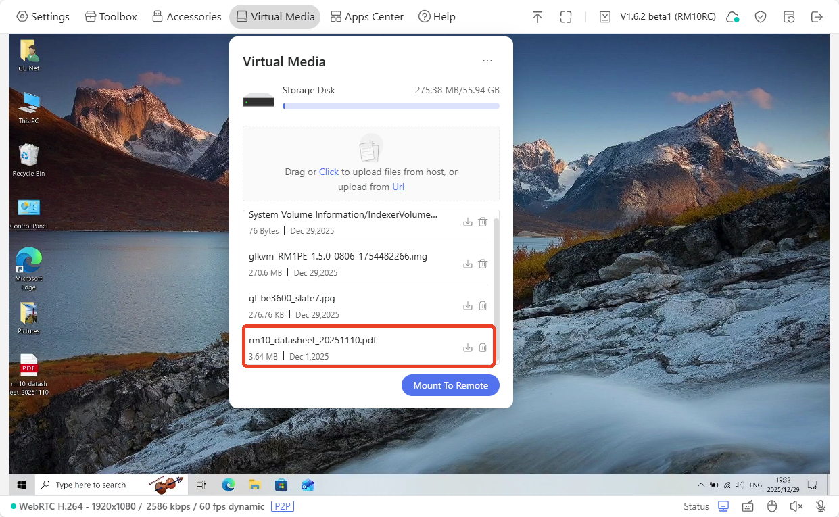The width and height of the screenshot is (839, 517).
Task: Click the fullscreen icon in top toolbar
Action: pos(566,17)
